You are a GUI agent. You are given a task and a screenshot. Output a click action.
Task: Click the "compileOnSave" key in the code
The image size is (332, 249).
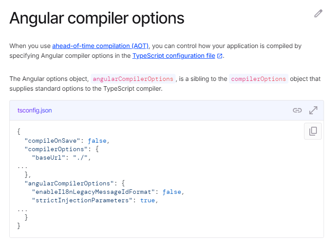click(52, 141)
